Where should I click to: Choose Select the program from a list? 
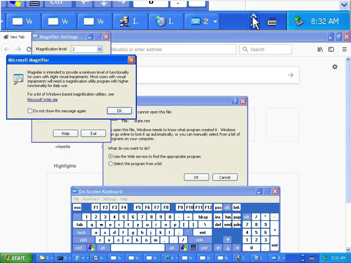click(x=110, y=164)
